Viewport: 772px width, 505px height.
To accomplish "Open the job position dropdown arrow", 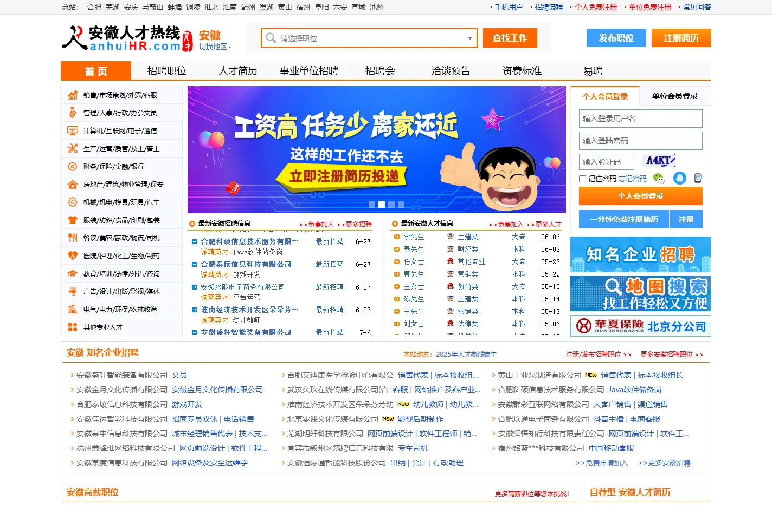I will point(469,38).
